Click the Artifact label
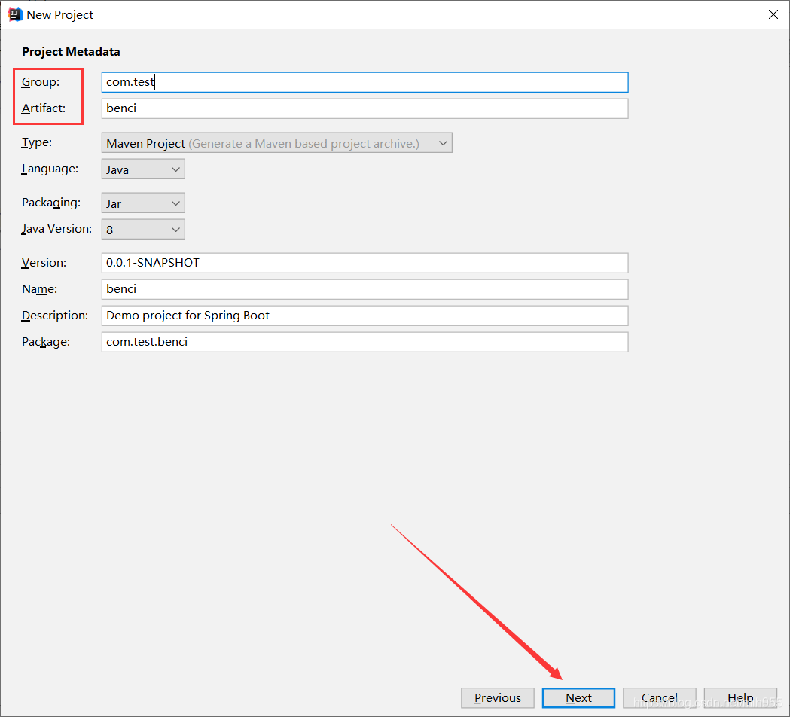The width and height of the screenshot is (790, 717). [x=44, y=108]
